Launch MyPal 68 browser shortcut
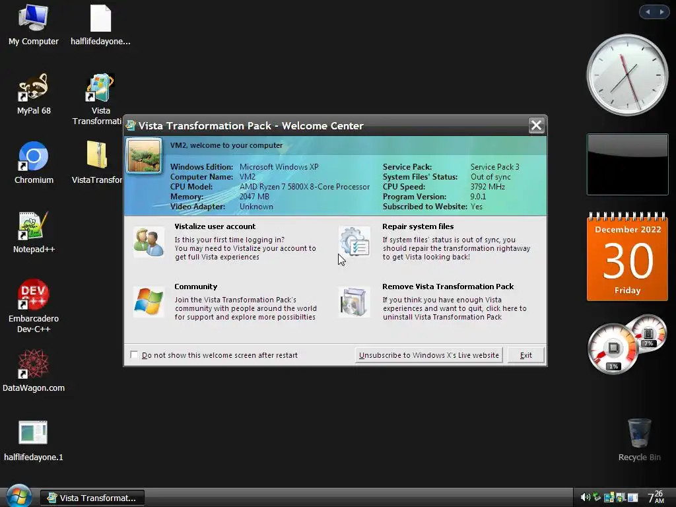The image size is (676, 507). [34, 94]
